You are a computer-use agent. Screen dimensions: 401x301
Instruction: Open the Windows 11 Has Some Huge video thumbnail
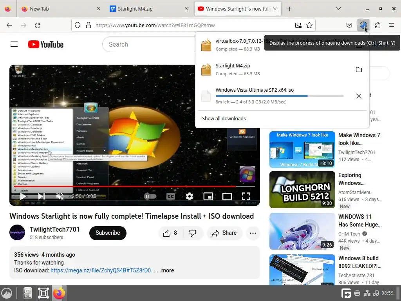pyautogui.click(x=302, y=231)
